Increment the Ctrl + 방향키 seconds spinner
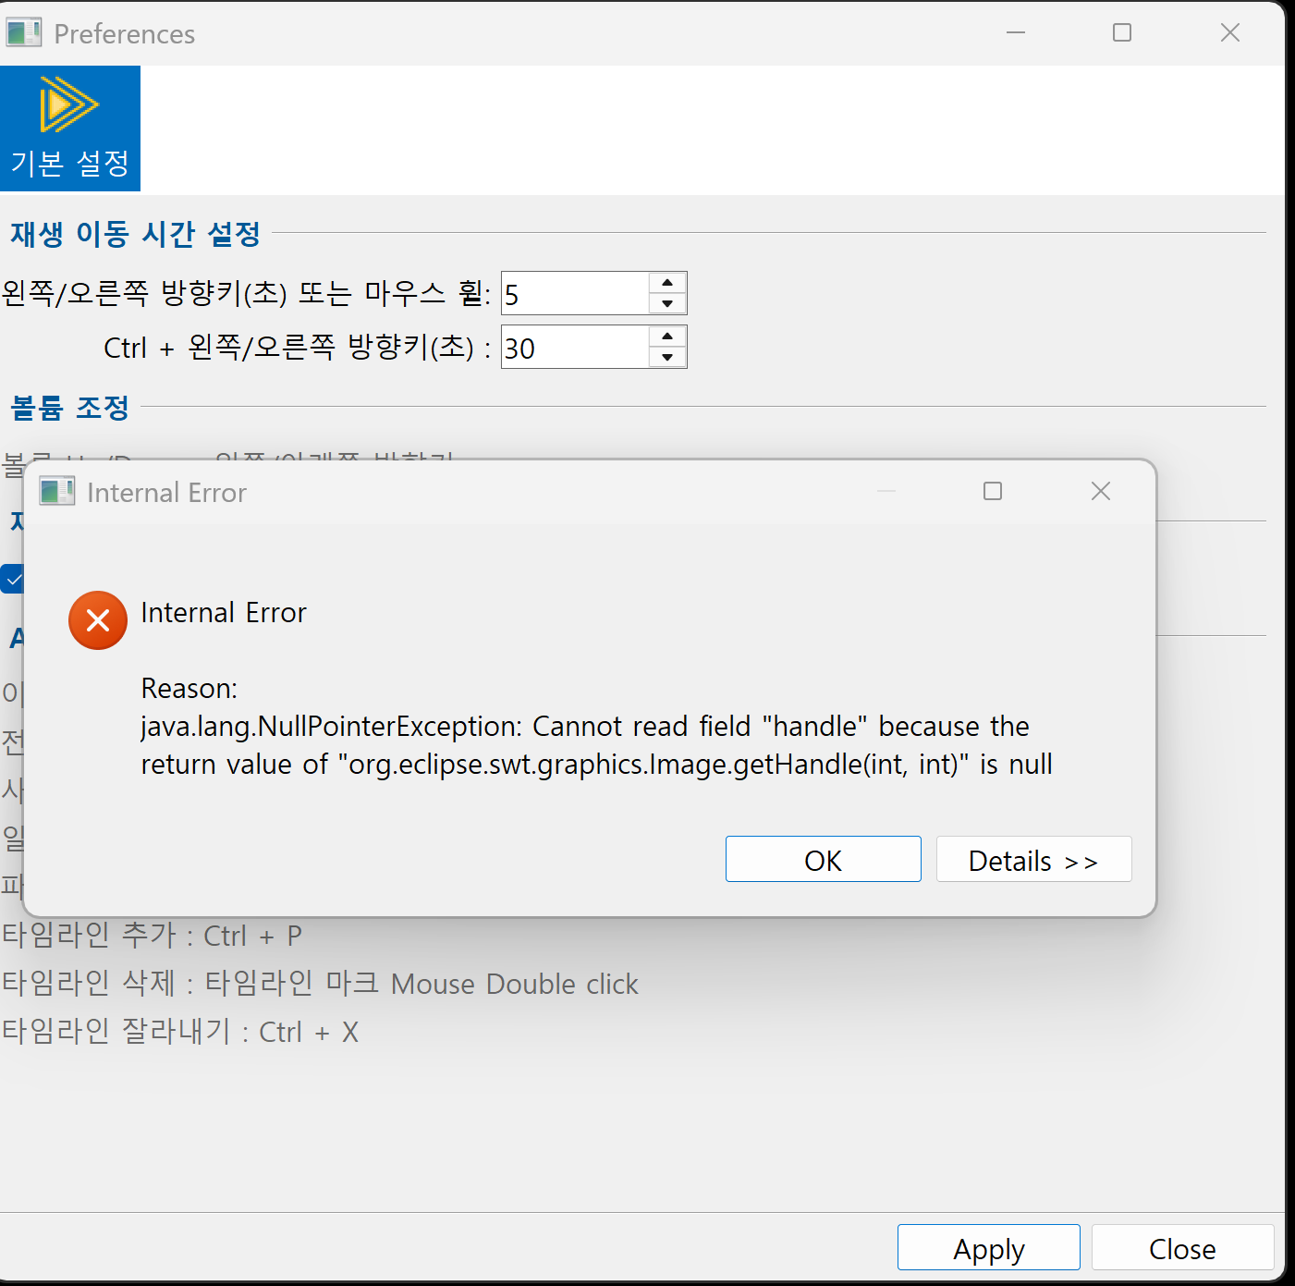The width and height of the screenshot is (1295, 1286). click(x=666, y=337)
